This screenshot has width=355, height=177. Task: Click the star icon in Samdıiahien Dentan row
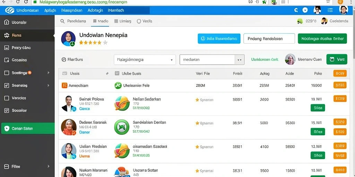[197, 123]
